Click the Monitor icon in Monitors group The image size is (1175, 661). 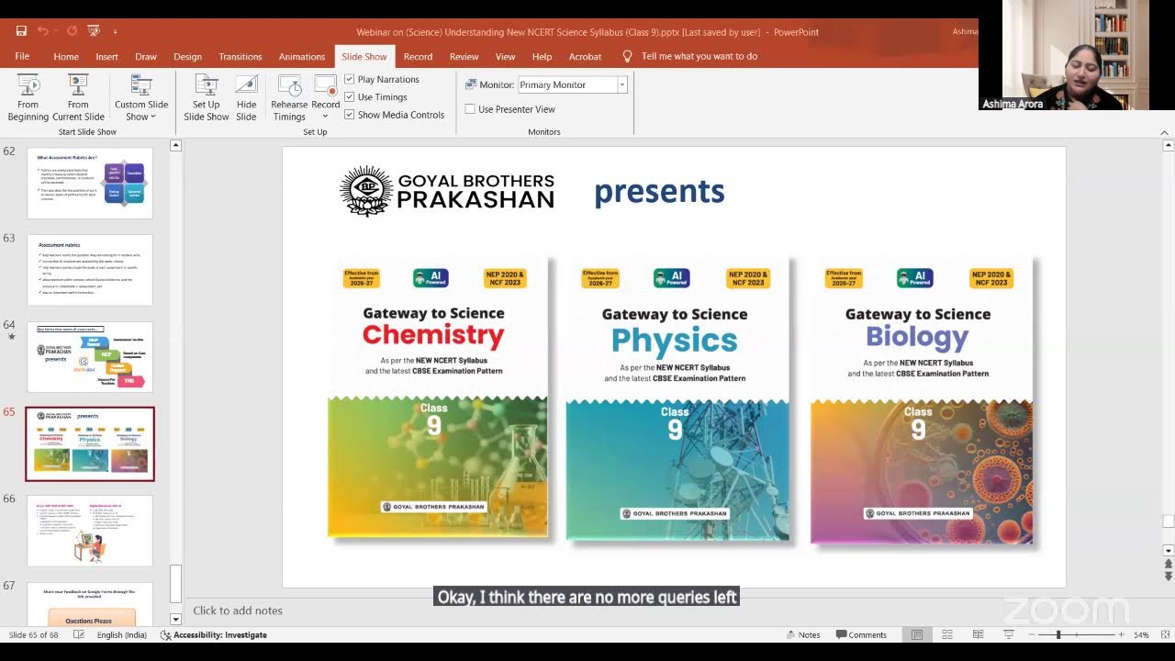[471, 84]
